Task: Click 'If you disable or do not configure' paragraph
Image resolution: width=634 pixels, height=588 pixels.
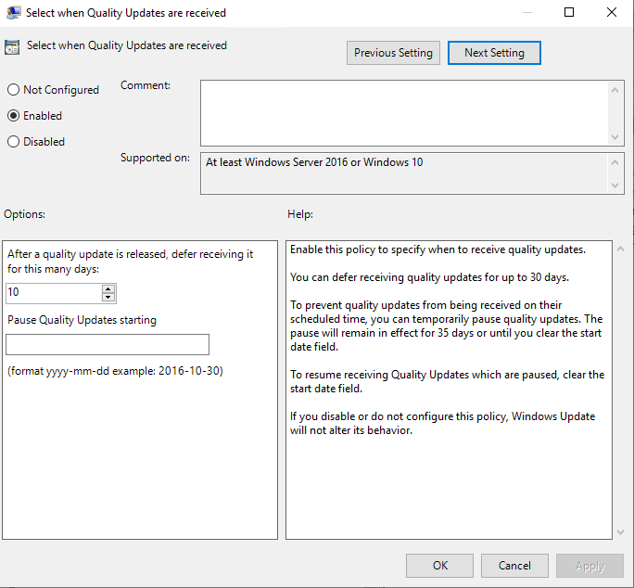Action: (x=442, y=423)
